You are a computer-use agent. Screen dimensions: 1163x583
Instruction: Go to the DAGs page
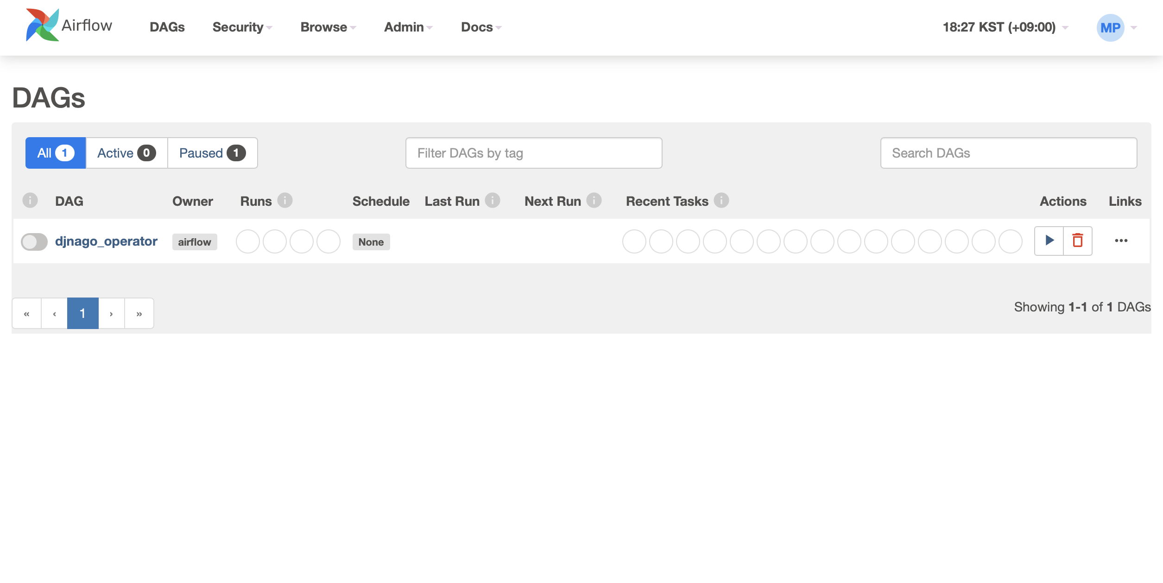click(167, 27)
